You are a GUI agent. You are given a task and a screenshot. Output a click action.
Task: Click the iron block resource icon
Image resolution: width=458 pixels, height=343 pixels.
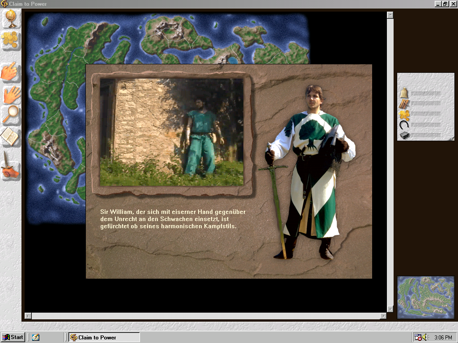pos(404,135)
